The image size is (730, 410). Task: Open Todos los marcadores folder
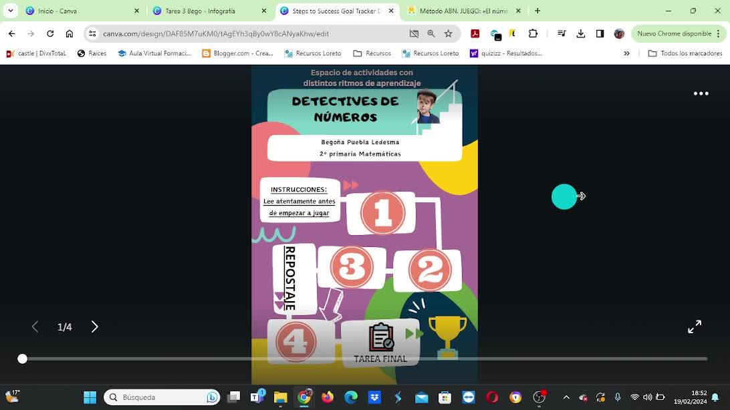tap(685, 53)
